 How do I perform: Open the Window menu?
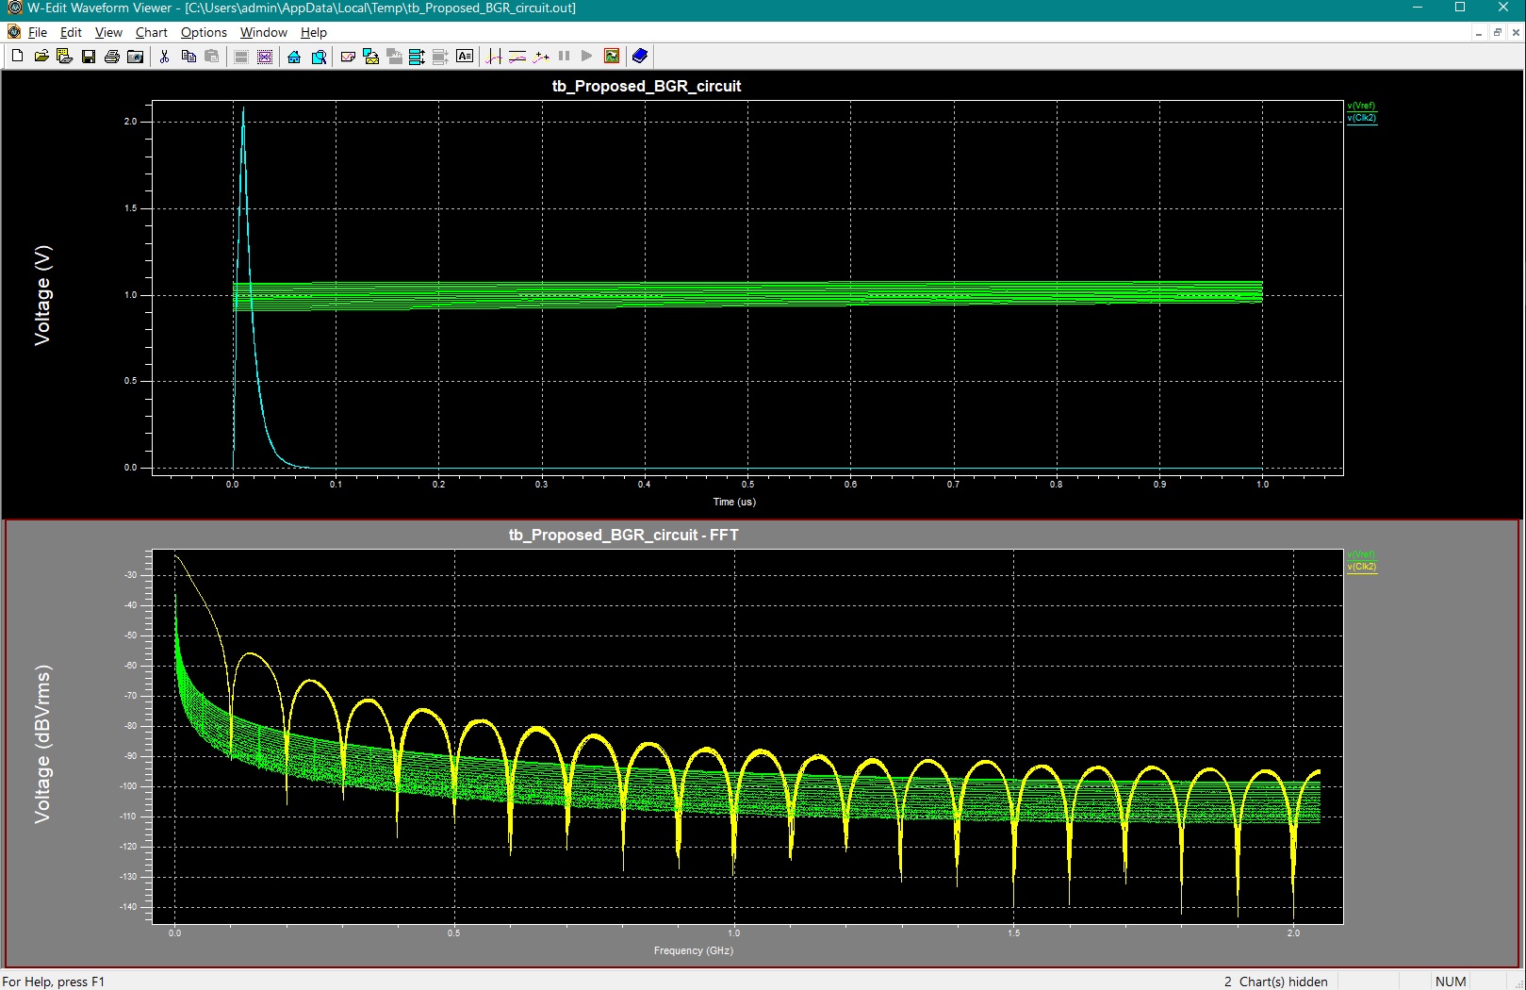pyautogui.click(x=263, y=32)
